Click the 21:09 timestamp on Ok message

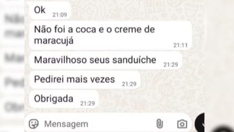click(60, 15)
